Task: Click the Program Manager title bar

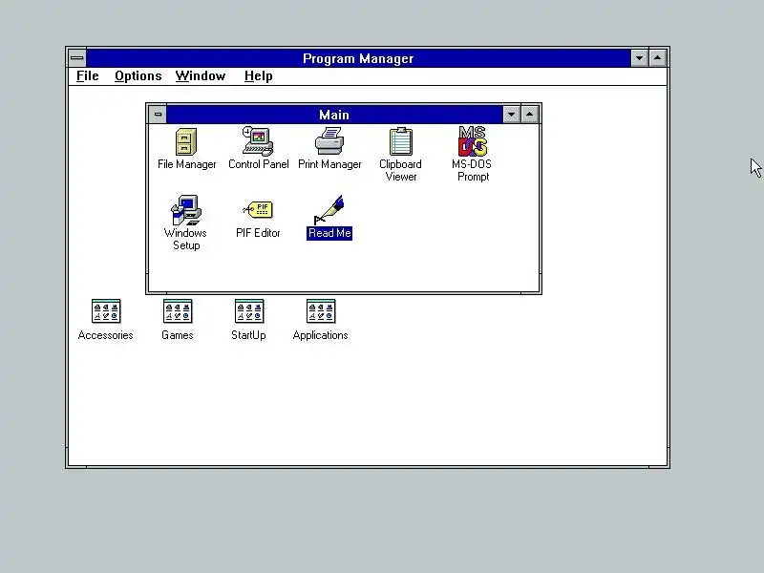Action: [358, 58]
